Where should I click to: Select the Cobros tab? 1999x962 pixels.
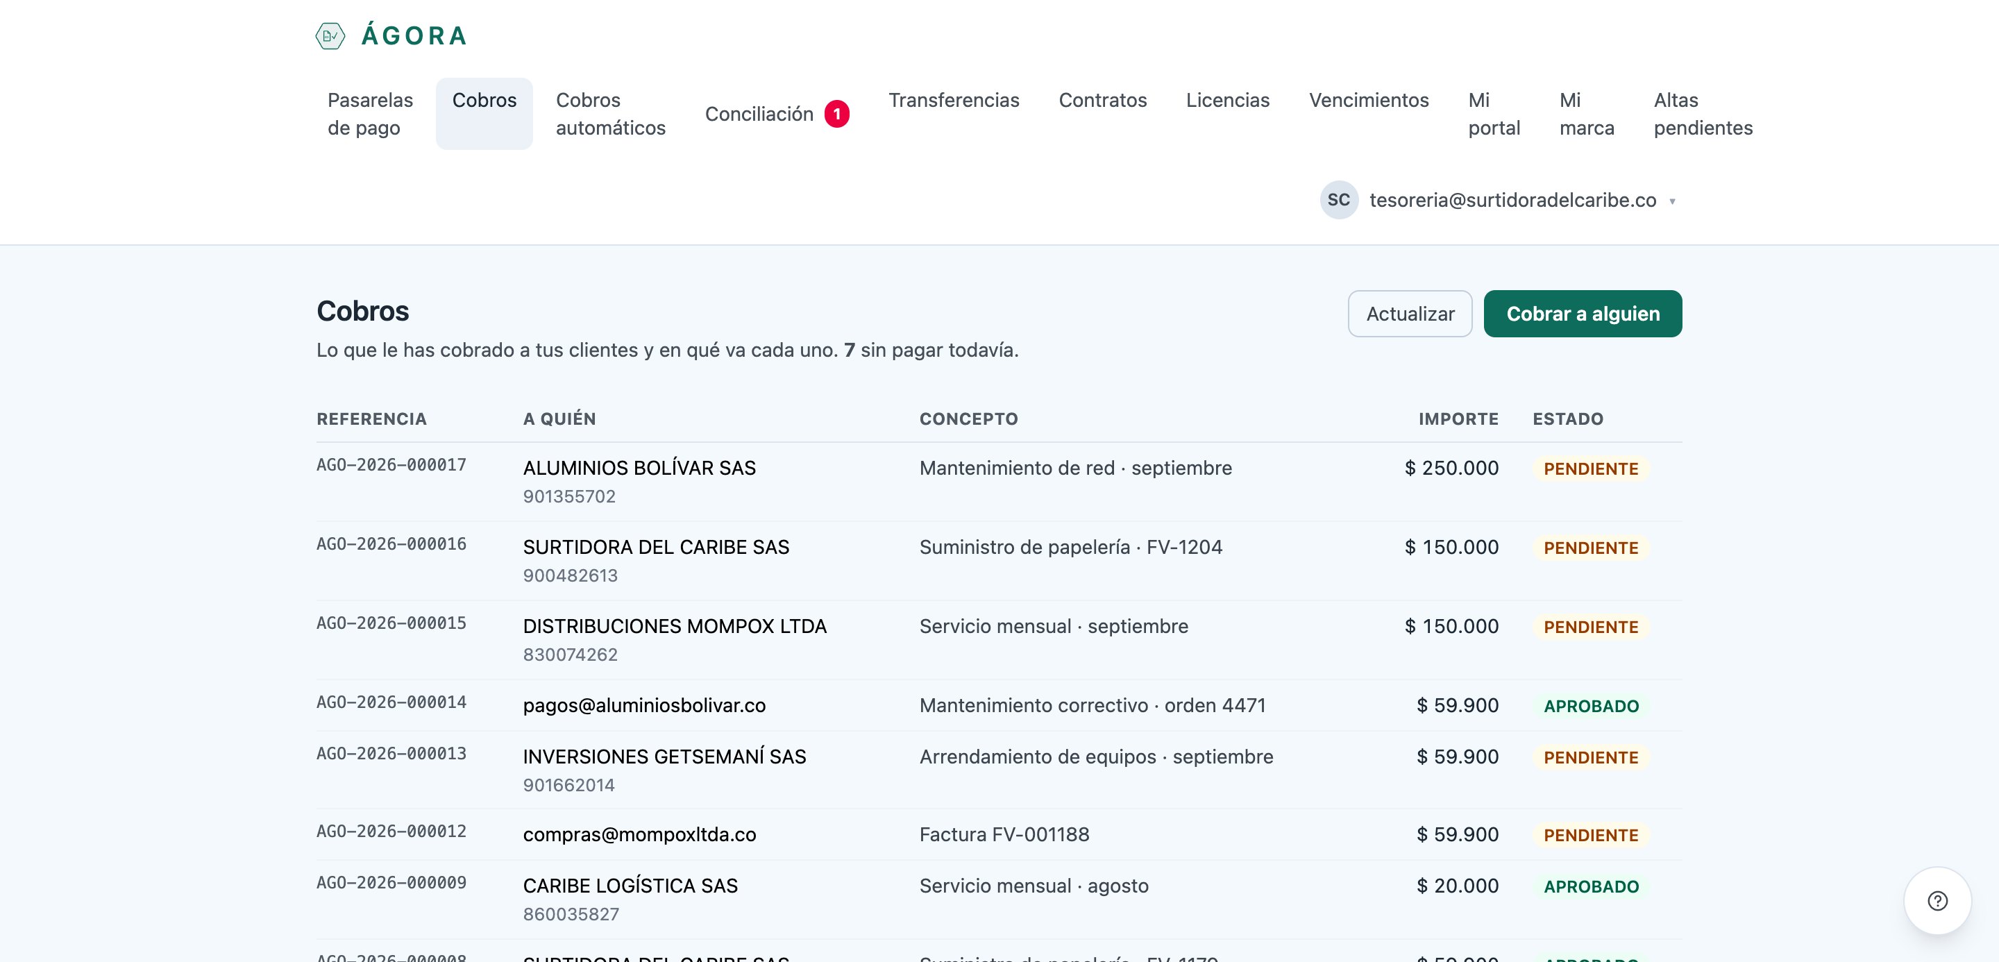(484, 114)
